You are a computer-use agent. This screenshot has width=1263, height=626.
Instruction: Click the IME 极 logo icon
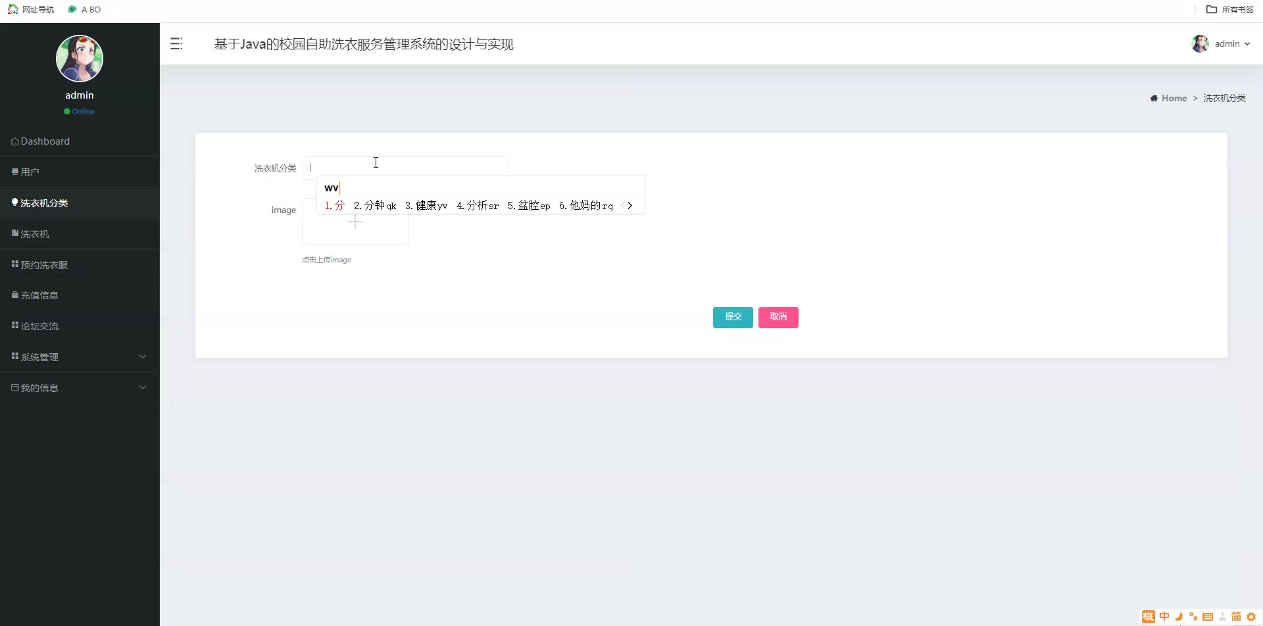1149,617
